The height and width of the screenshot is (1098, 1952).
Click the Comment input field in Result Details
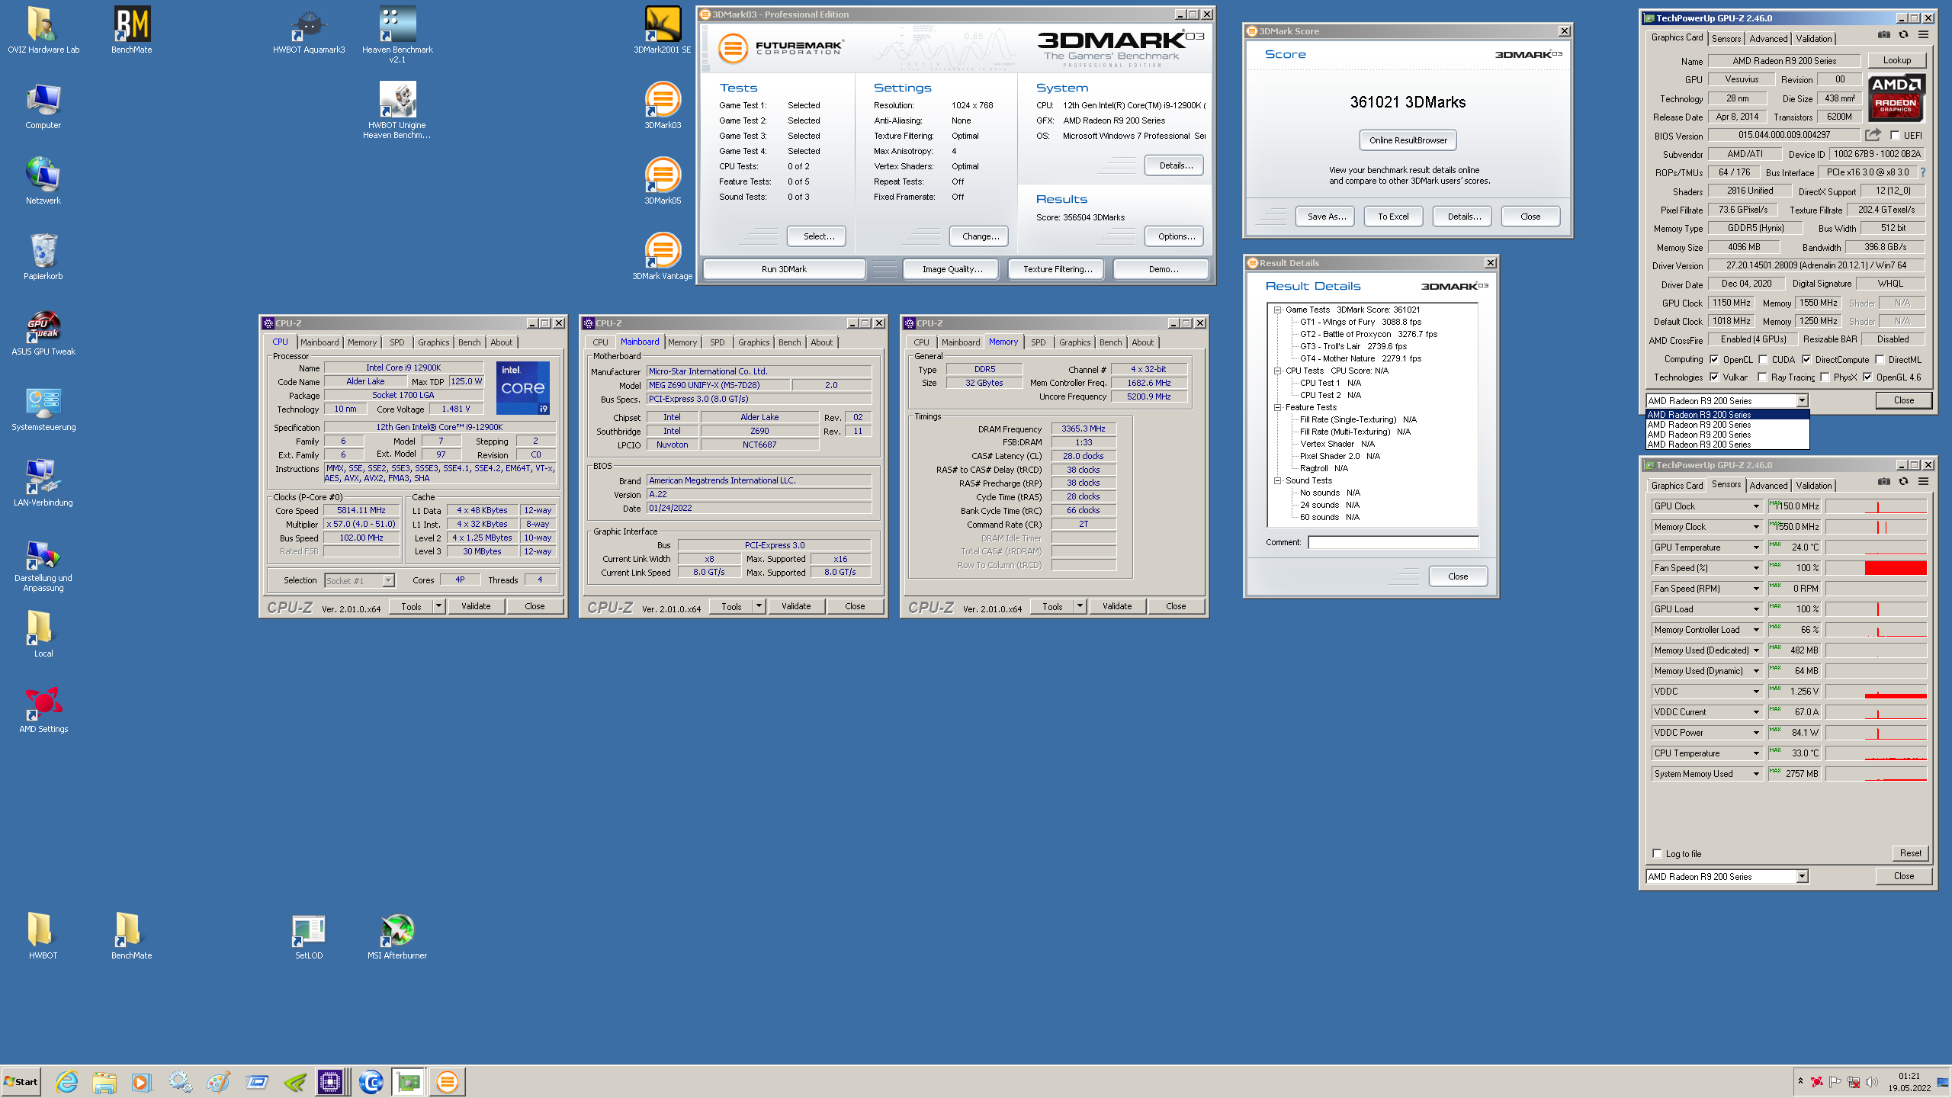1393,542
